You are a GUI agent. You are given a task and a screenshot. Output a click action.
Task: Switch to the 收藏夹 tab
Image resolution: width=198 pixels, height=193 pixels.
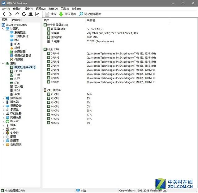16,20
